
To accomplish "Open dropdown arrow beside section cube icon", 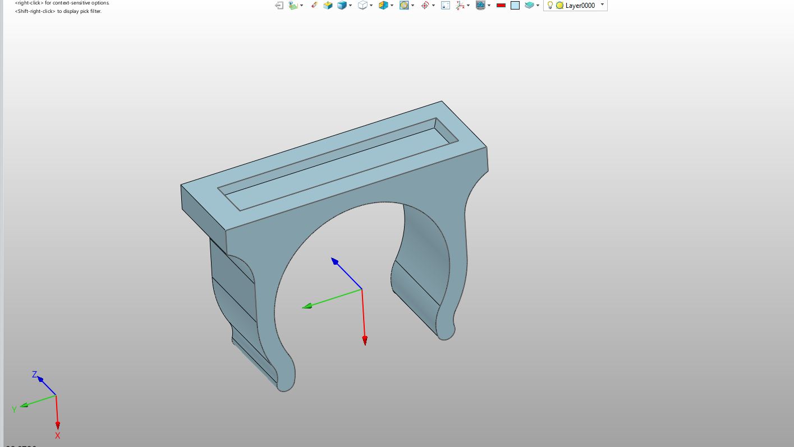I will click(392, 6).
